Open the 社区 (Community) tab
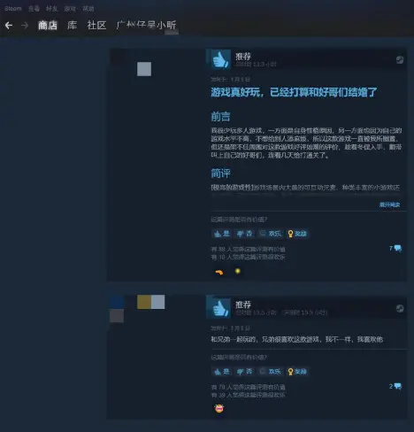 coord(96,26)
